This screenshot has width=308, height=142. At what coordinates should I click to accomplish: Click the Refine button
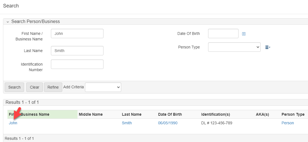[53, 87]
